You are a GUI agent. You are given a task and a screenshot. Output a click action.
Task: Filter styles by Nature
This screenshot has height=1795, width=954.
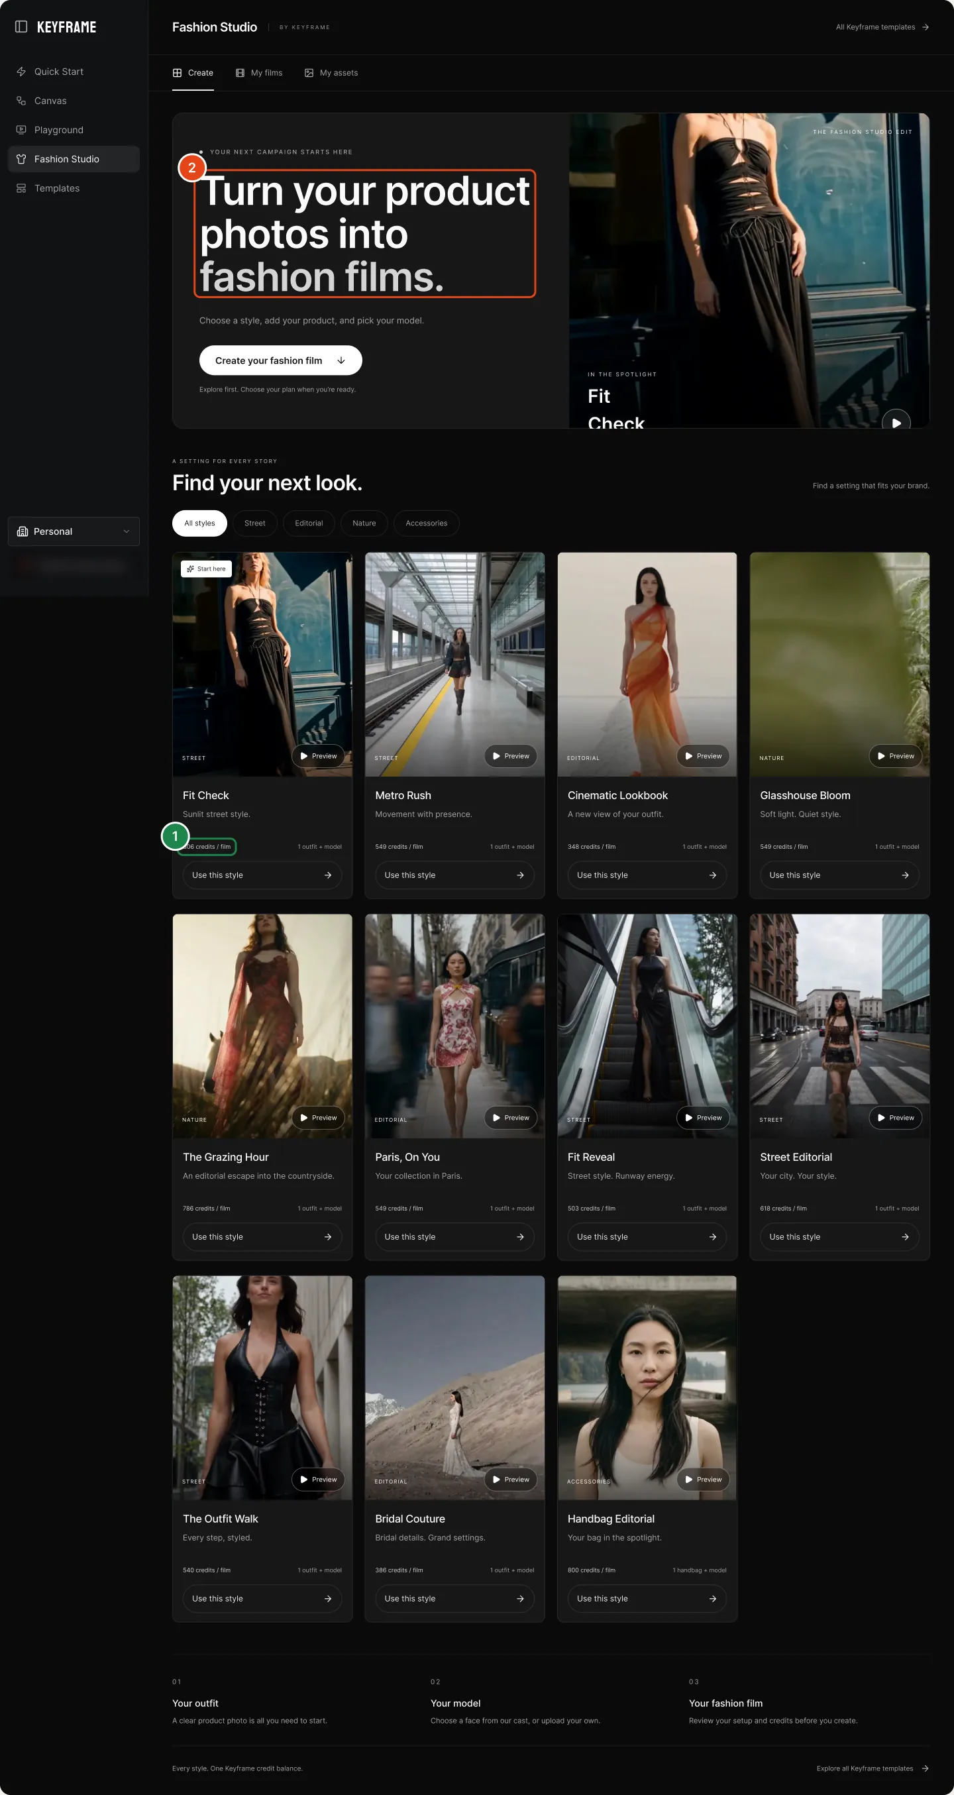[364, 523]
